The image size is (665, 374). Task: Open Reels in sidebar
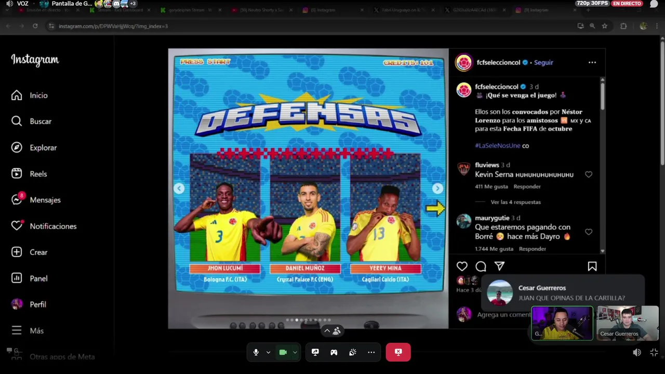30,174
